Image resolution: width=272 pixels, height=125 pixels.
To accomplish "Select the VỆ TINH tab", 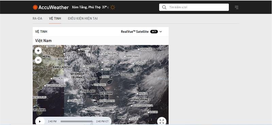I will pyautogui.click(x=55, y=18).
